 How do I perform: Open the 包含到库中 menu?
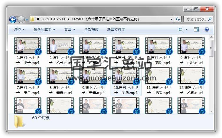pyautogui.click(x=44, y=29)
